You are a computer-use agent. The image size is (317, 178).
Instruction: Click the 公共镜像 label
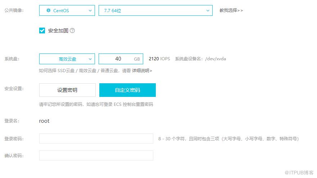tap(14, 10)
